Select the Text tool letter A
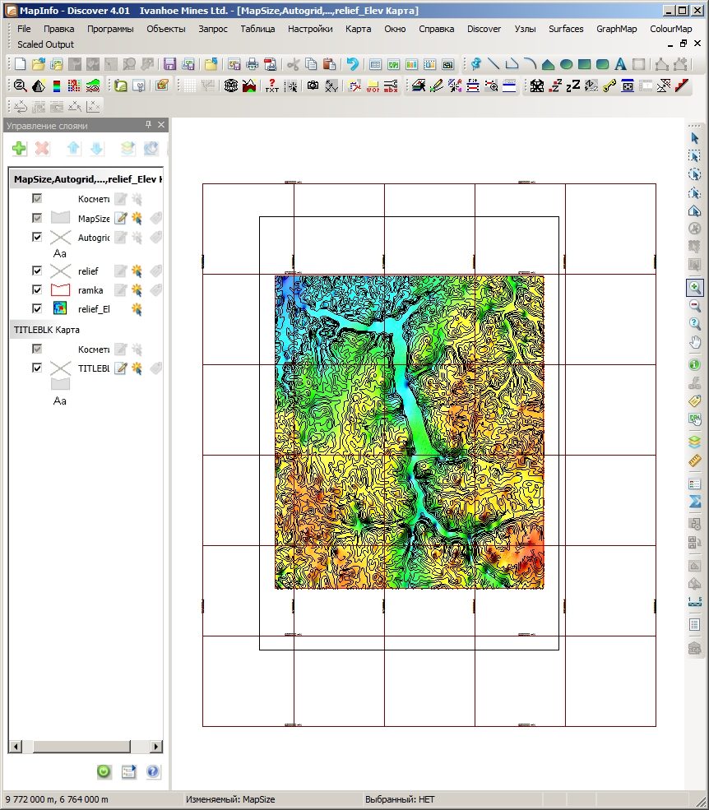Screen dimensions: 709x810 pos(620,64)
